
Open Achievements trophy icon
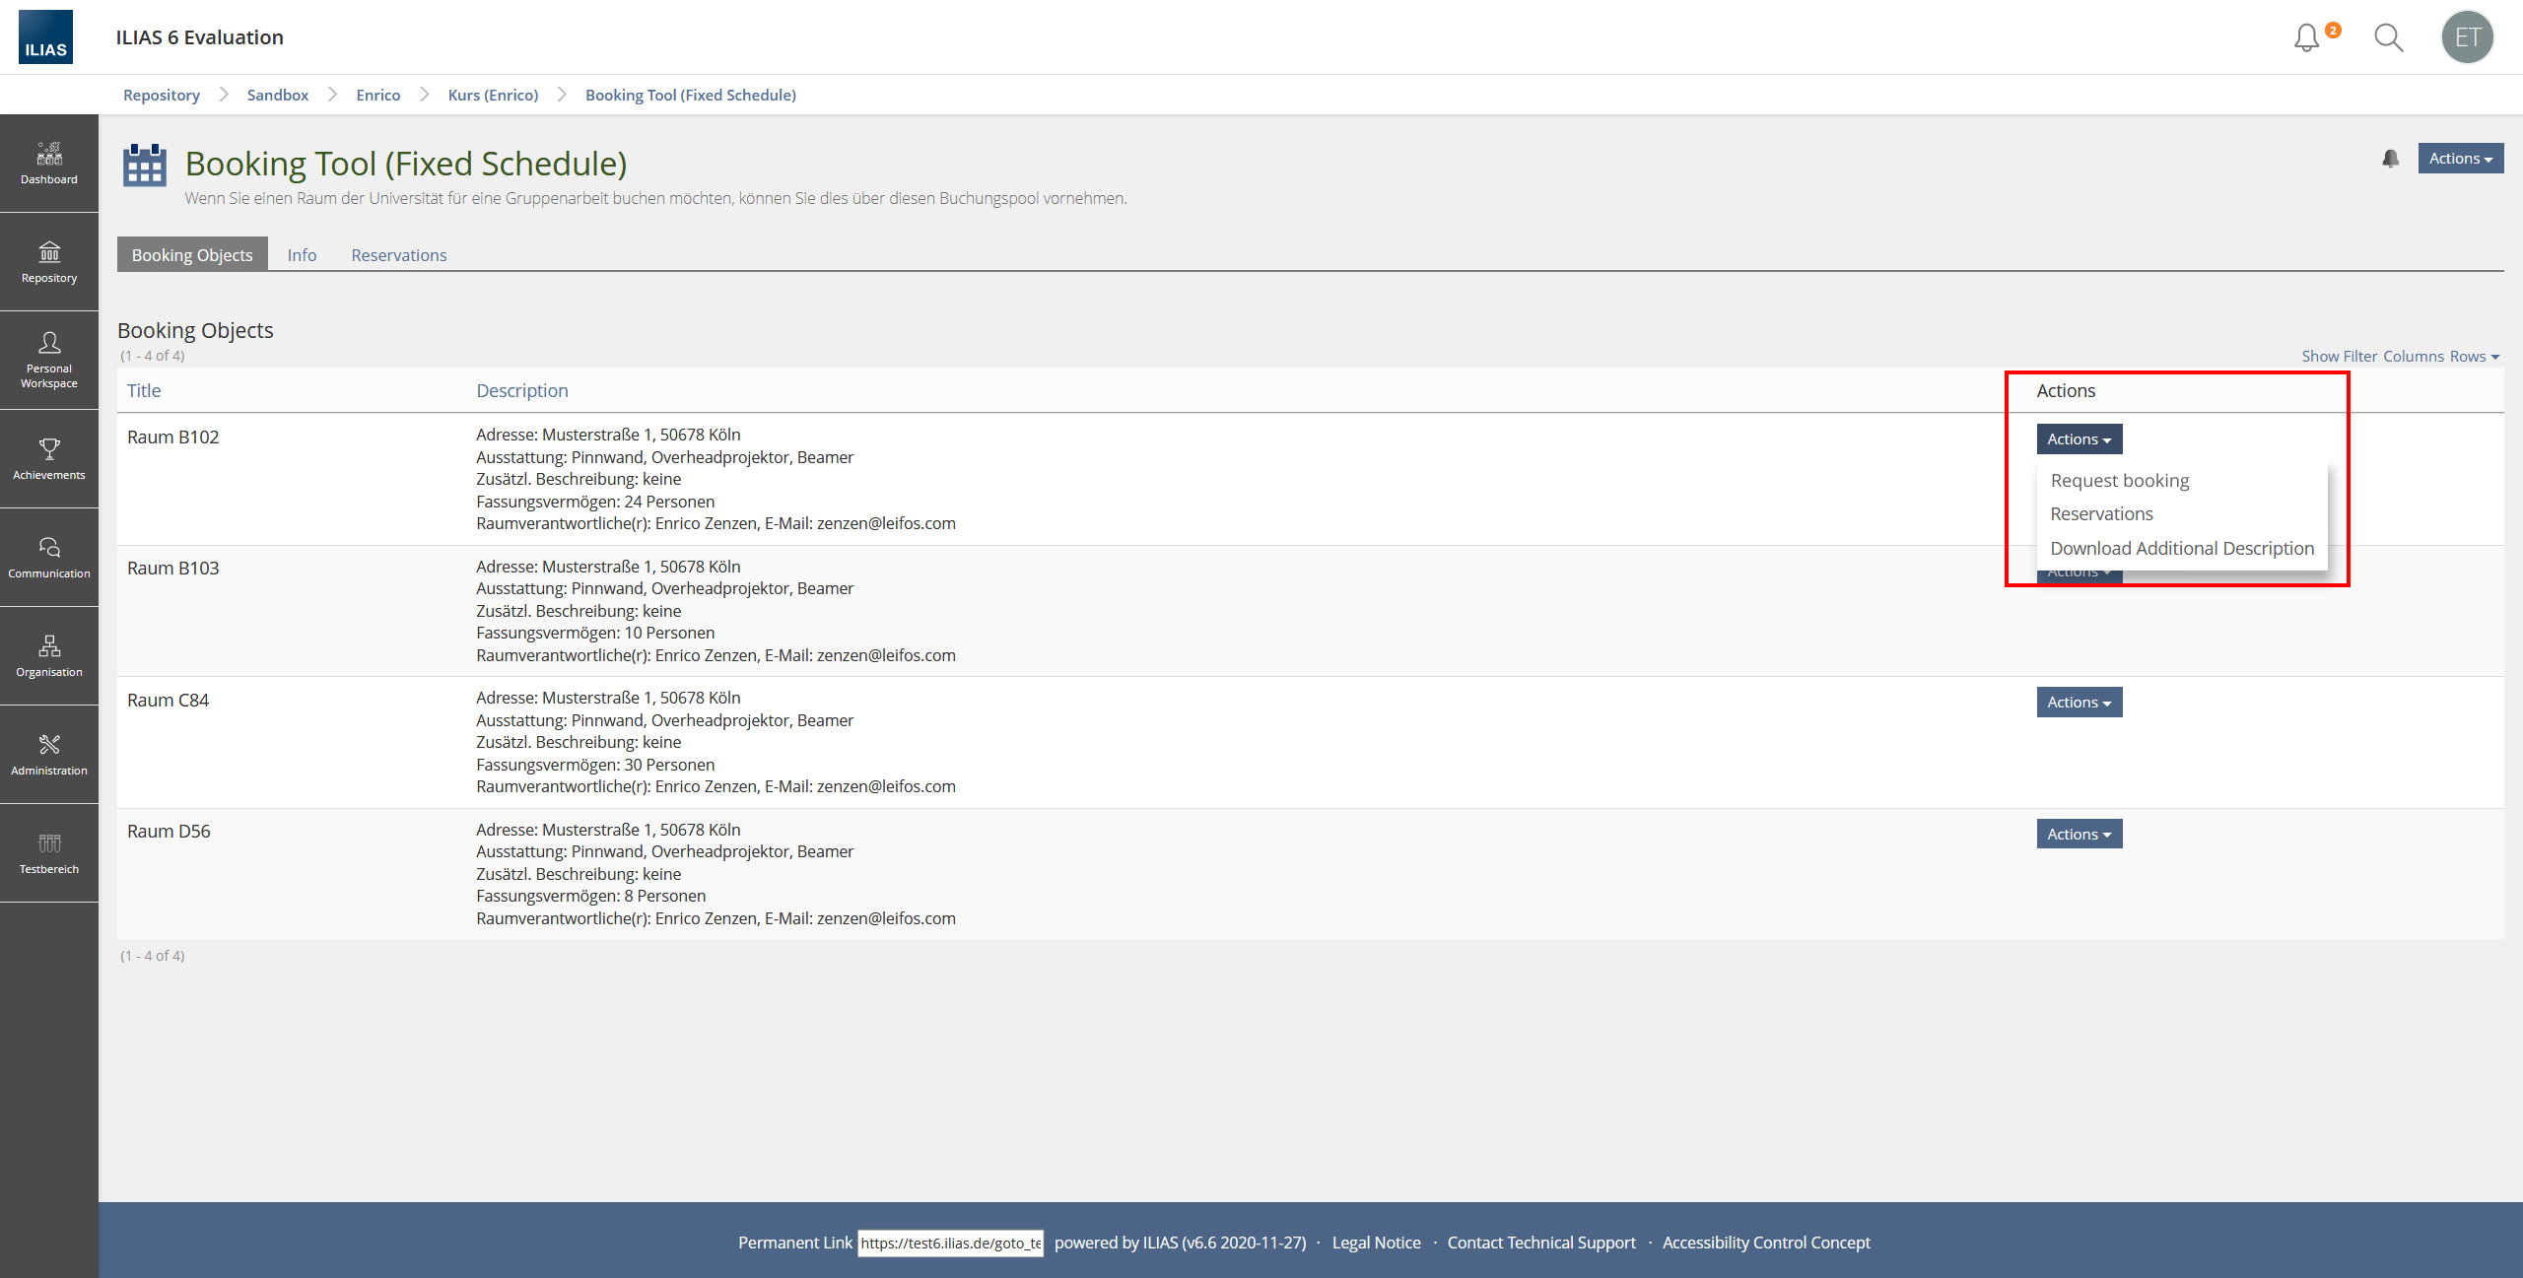[x=48, y=459]
